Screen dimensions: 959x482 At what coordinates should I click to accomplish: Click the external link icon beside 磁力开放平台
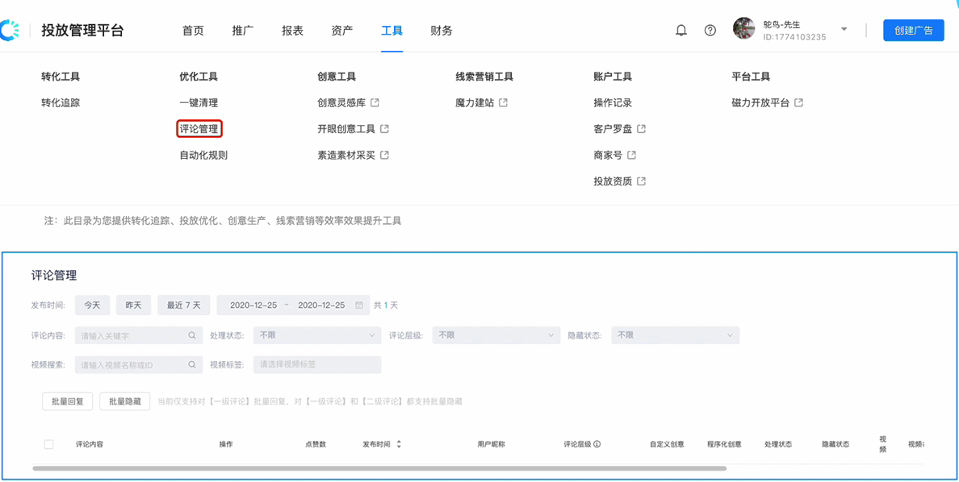[798, 102]
